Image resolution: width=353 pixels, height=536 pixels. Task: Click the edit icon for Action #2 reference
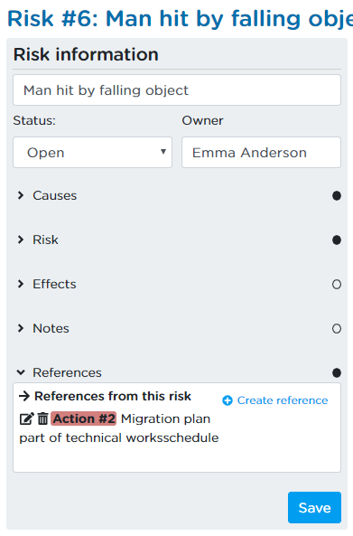26,418
